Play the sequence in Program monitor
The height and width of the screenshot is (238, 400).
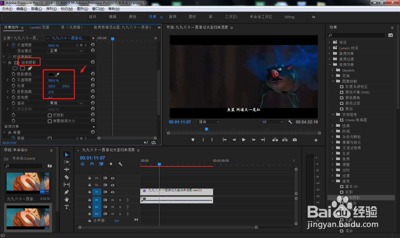[x=244, y=140]
